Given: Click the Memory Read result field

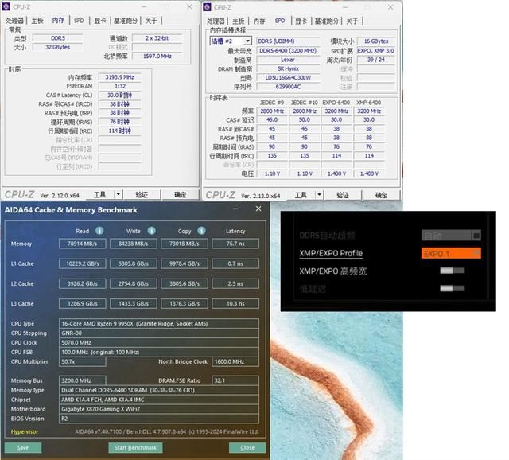Looking at the screenshot, I should [83, 244].
